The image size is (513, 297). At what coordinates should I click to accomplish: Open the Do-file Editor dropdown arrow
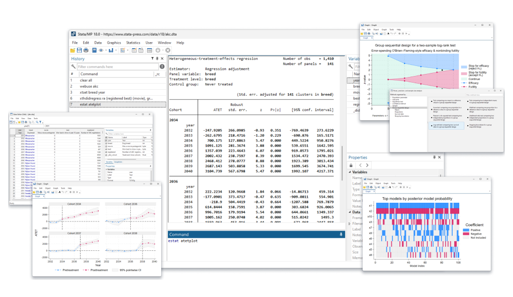[x=128, y=50]
